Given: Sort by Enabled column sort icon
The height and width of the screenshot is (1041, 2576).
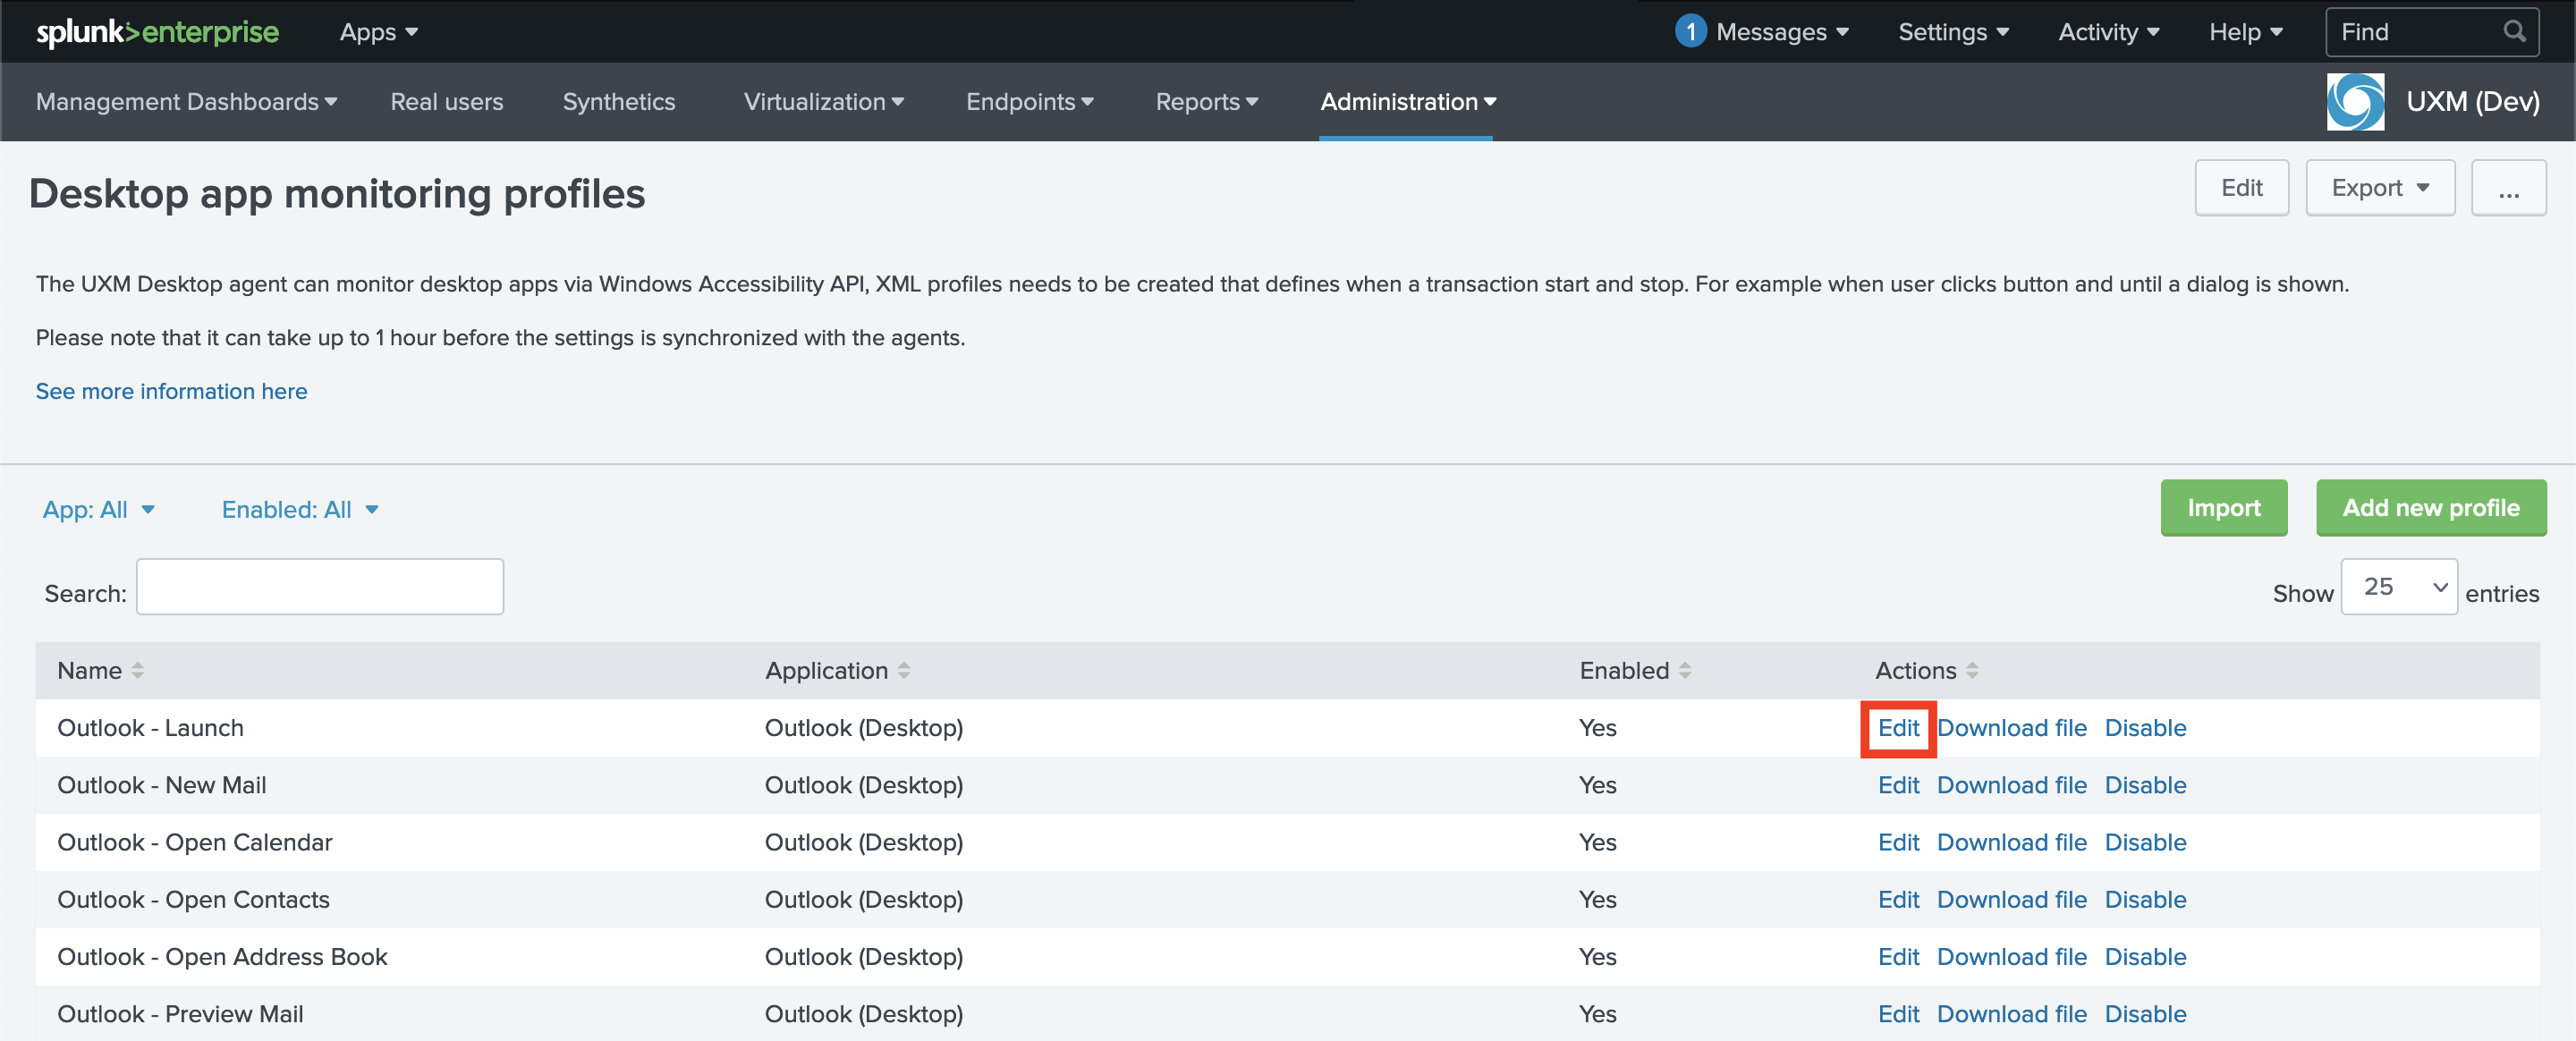Looking at the screenshot, I should coord(1685,671).
